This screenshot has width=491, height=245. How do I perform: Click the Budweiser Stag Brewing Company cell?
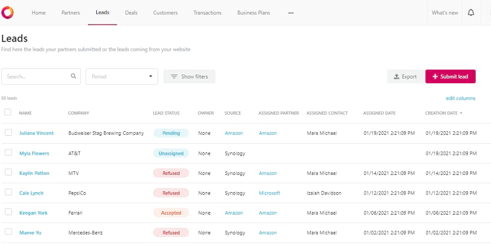click(106, 133)
